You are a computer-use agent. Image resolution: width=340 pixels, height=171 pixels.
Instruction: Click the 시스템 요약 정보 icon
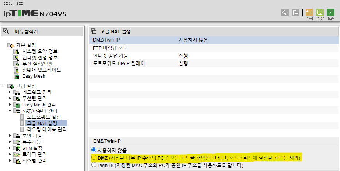click(x=16, y=52)
